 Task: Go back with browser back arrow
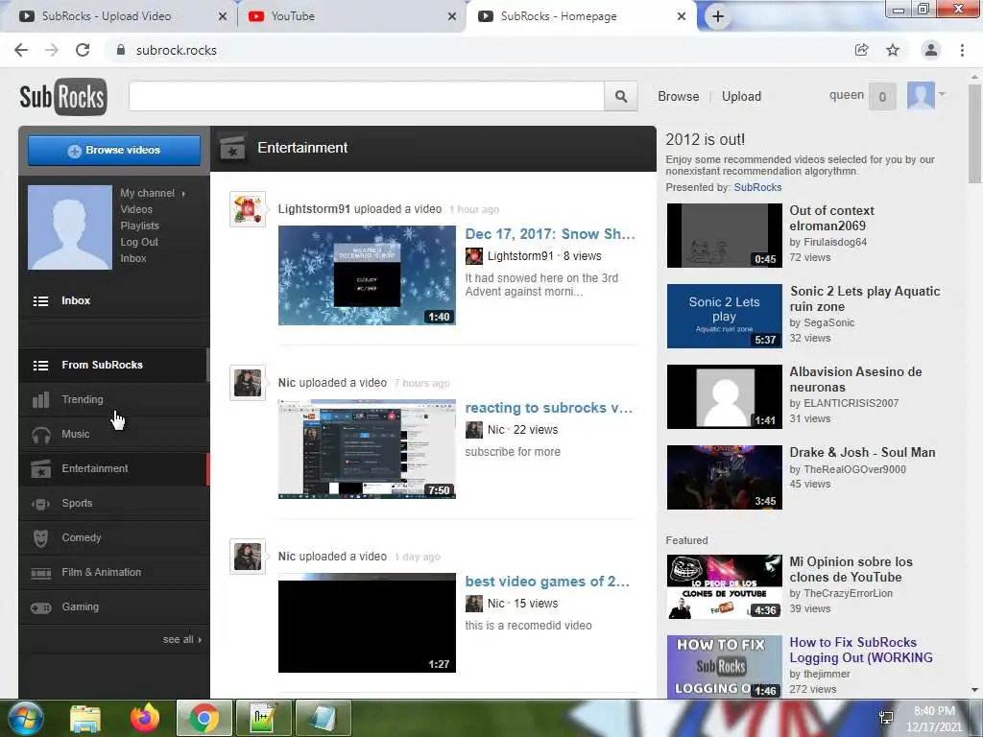pyautogui.click(x=21, y=50)
